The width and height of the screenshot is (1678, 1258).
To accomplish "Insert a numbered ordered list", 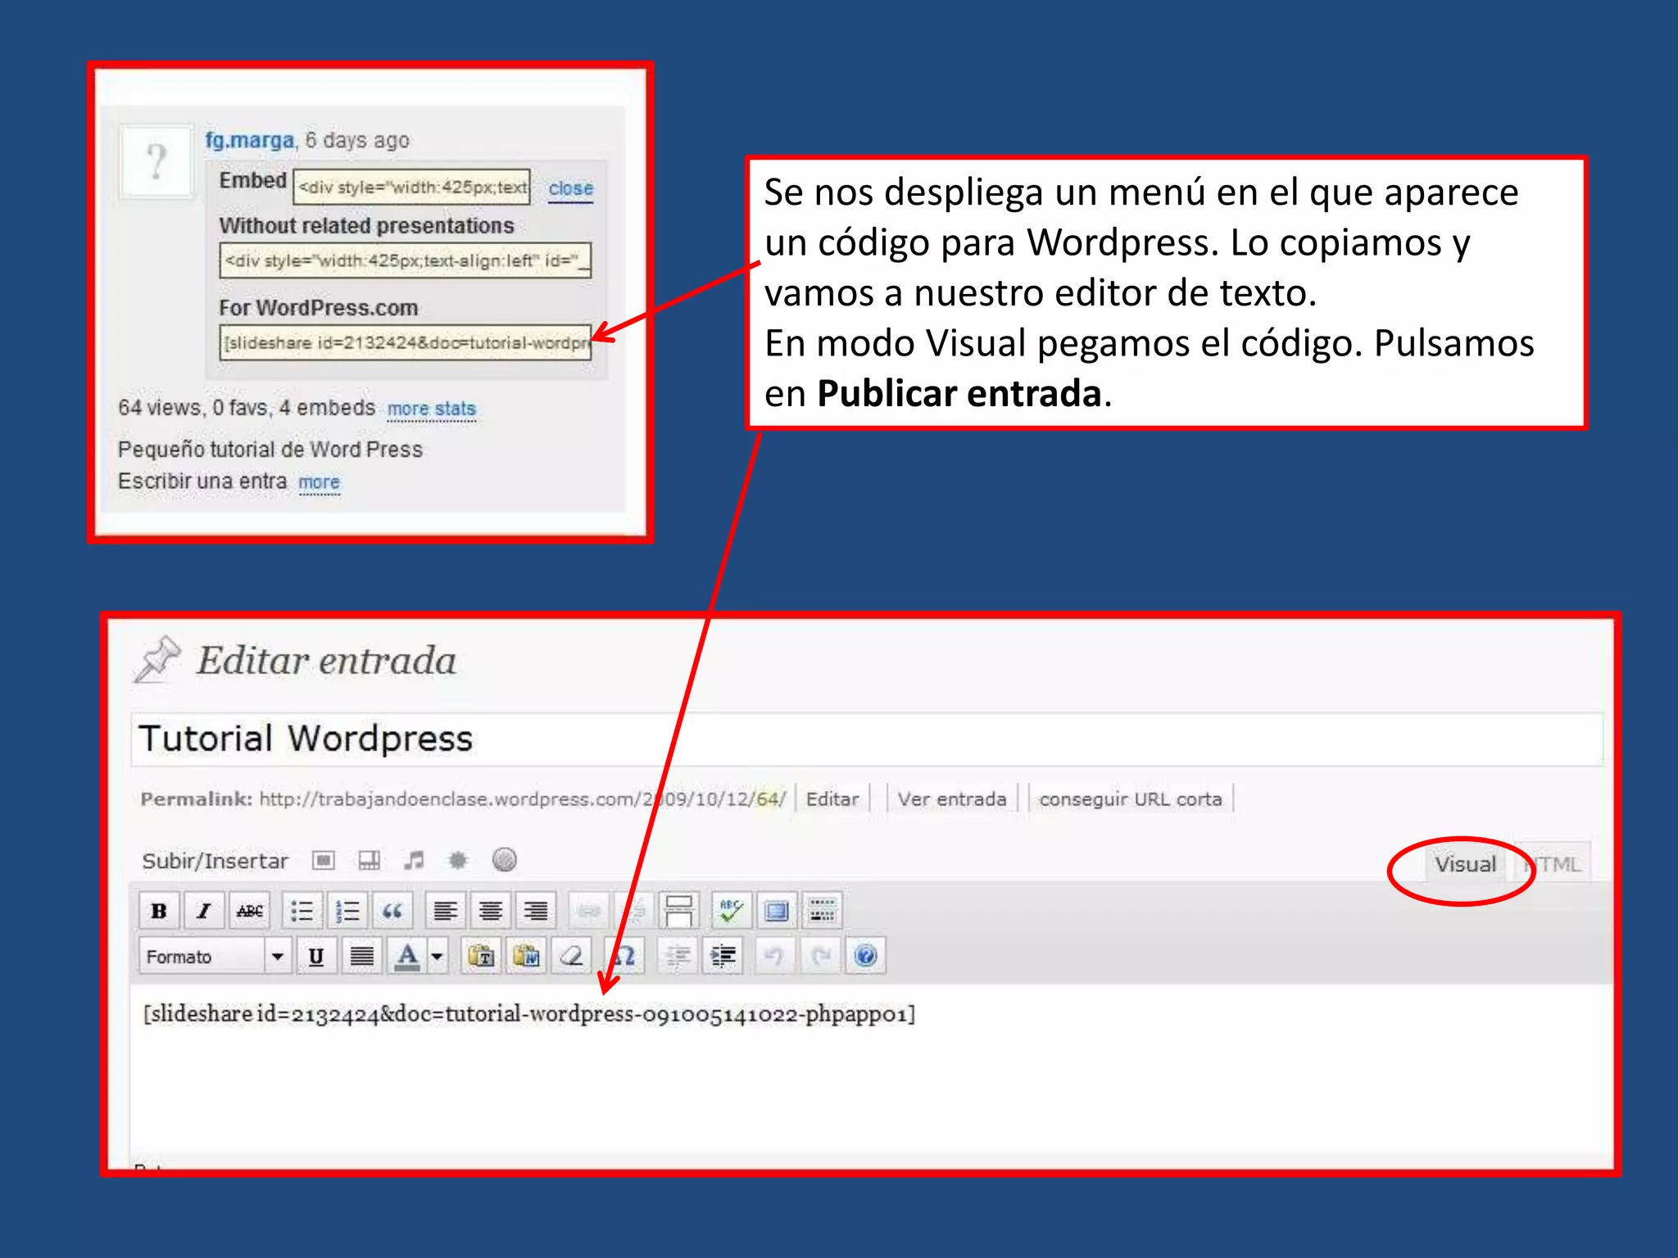I will tap(347, 911).
